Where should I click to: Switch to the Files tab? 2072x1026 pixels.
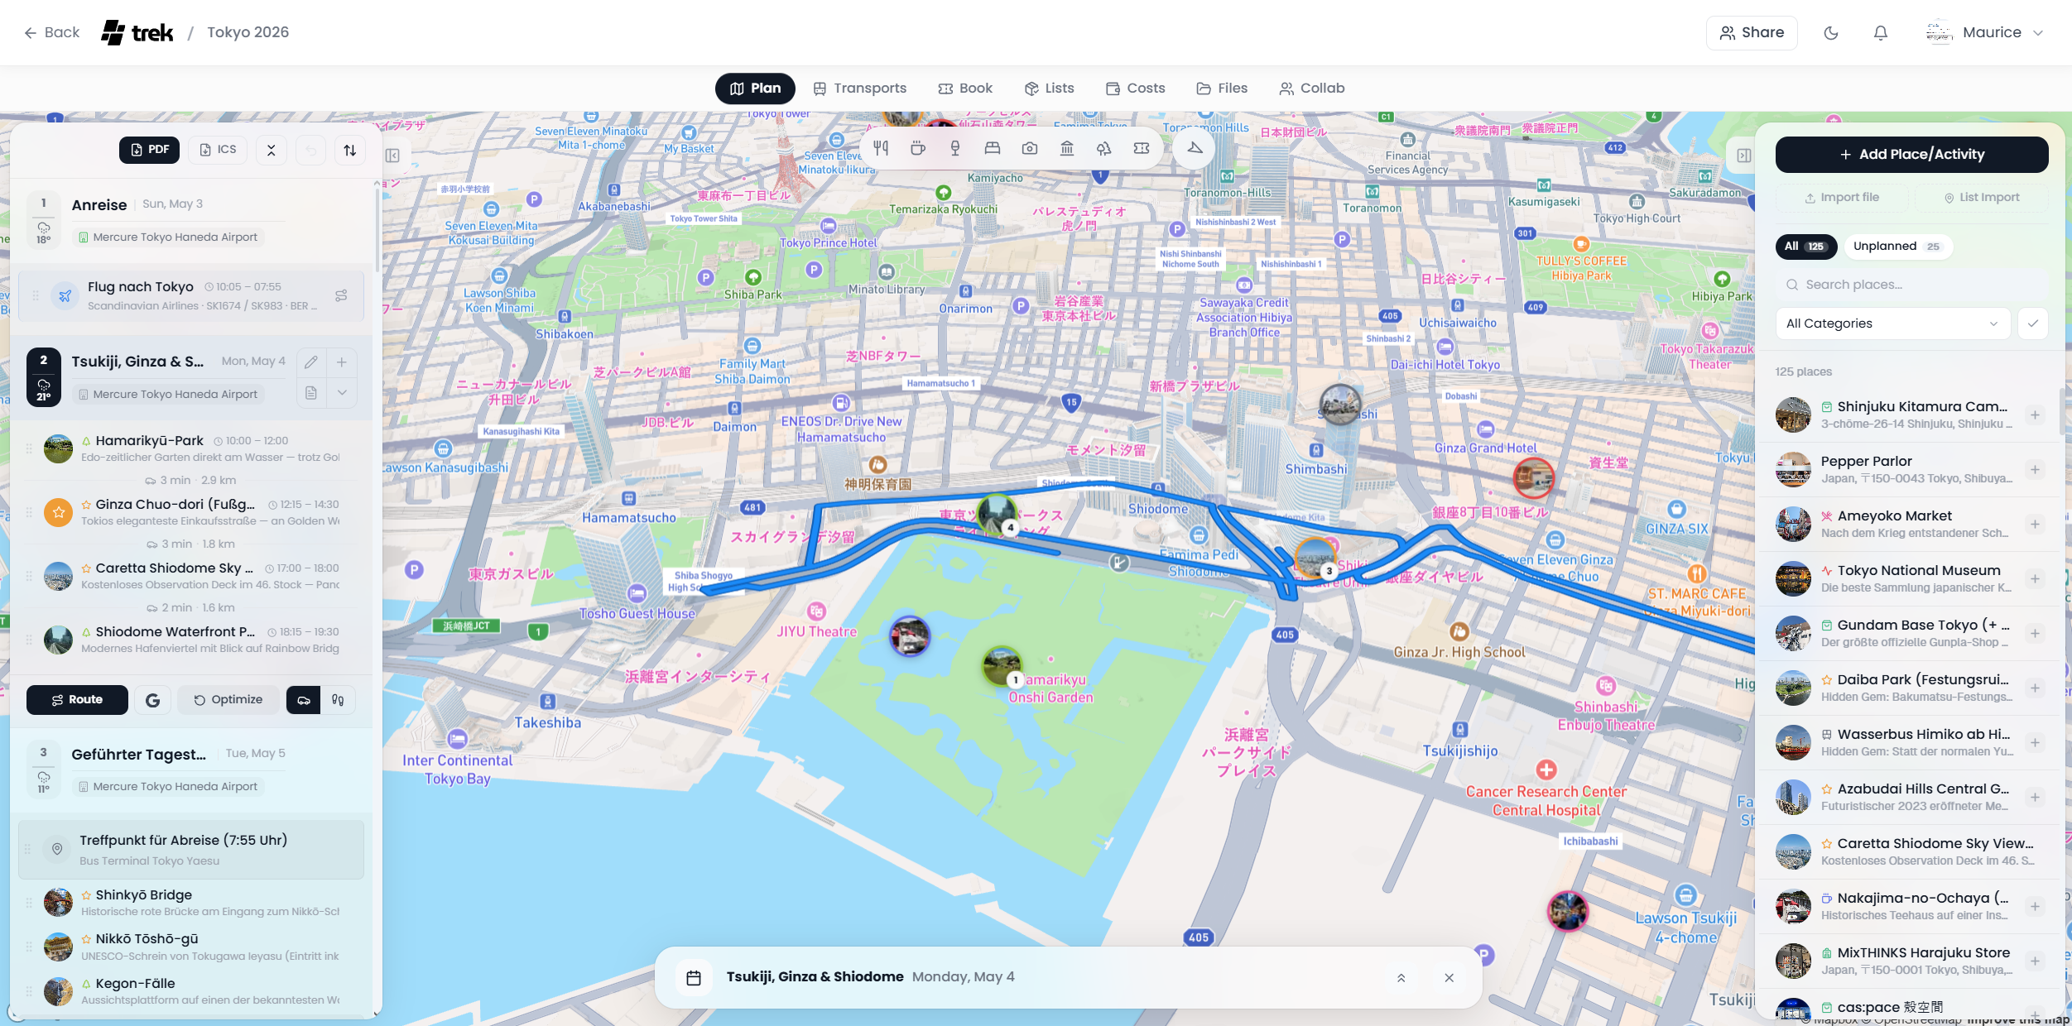(x=1222, y=89)
